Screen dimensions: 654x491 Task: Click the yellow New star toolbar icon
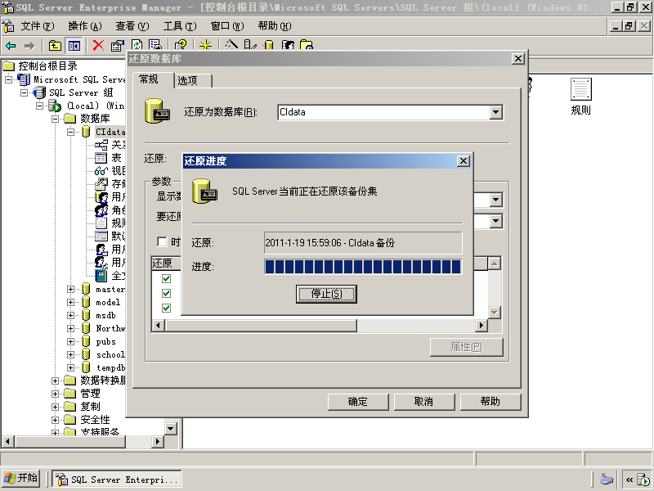[206, 44]
